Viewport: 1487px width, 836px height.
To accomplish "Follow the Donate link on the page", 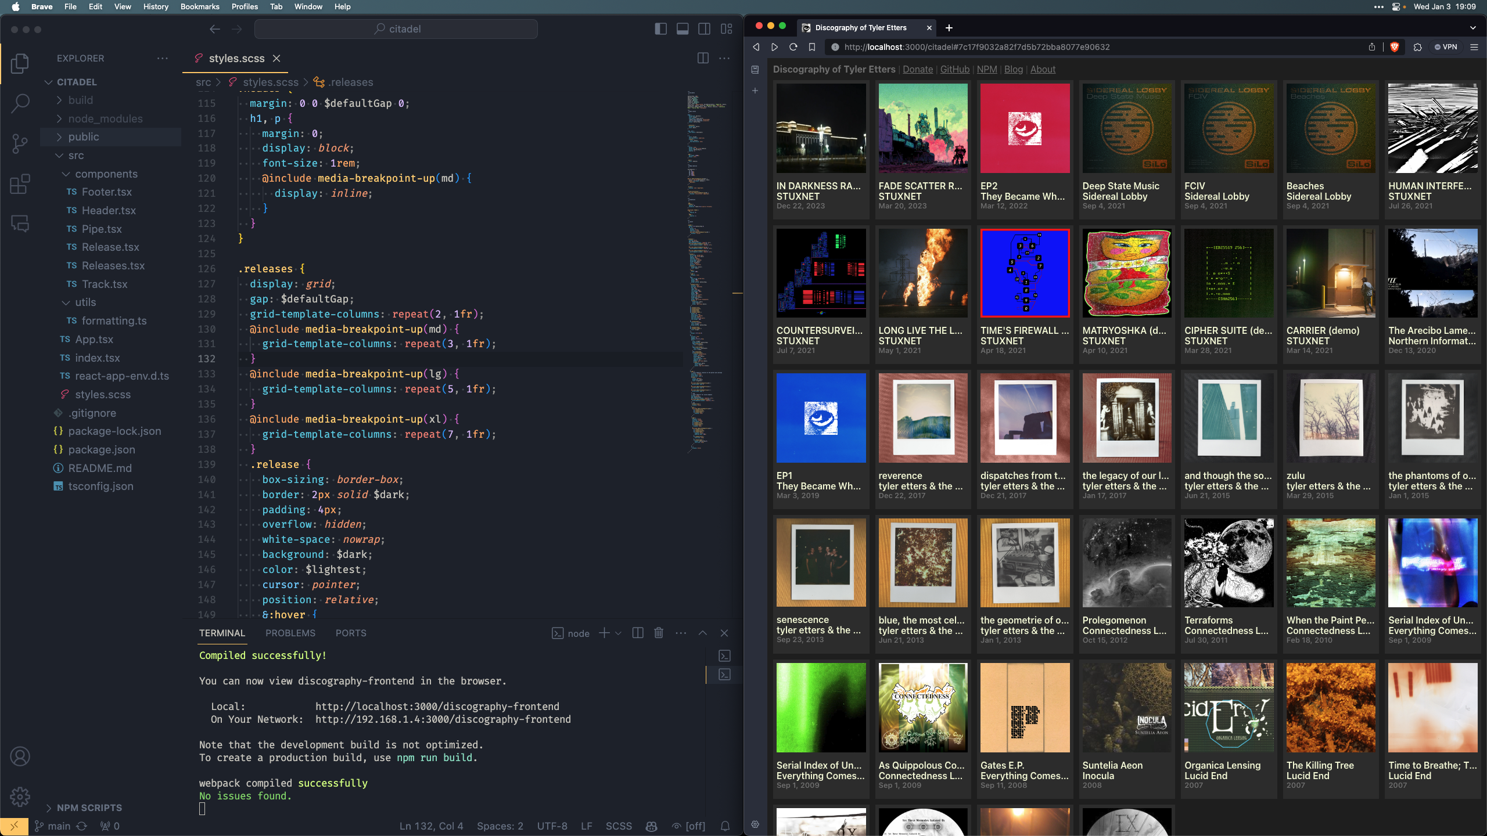I will click(x=918, y=69).
